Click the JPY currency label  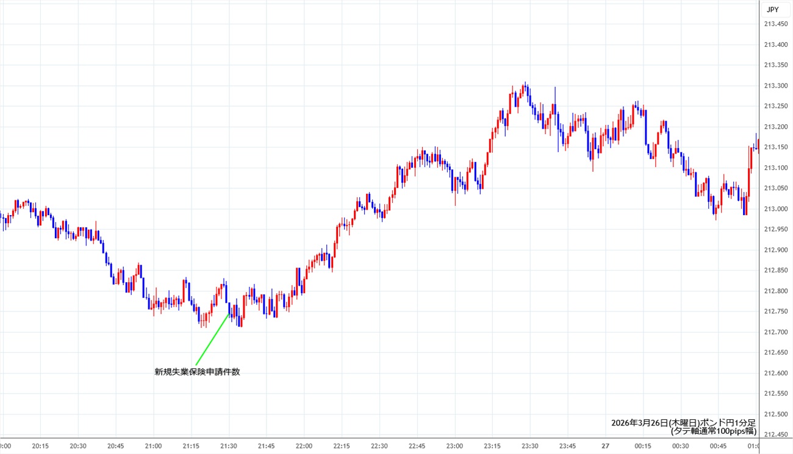coord(772,10)
